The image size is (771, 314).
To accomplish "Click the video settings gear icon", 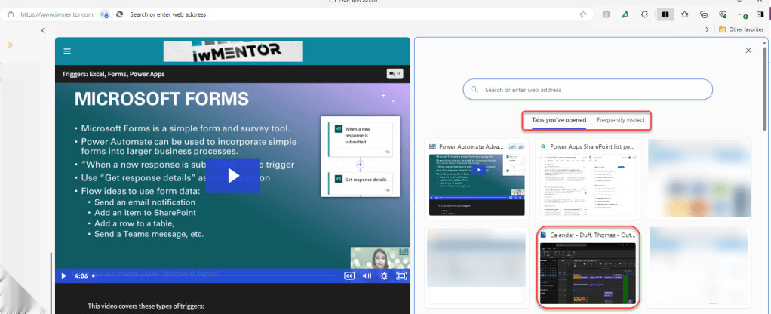I will [384, 276].
